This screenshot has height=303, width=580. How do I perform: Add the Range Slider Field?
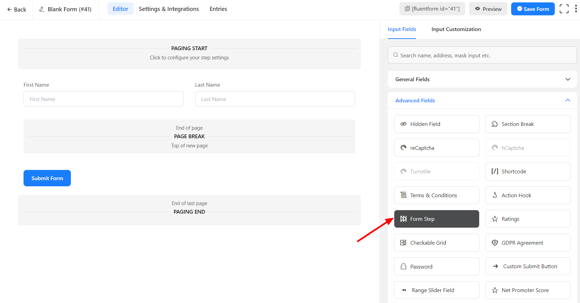pyautogui.click(x=436, y=290)
